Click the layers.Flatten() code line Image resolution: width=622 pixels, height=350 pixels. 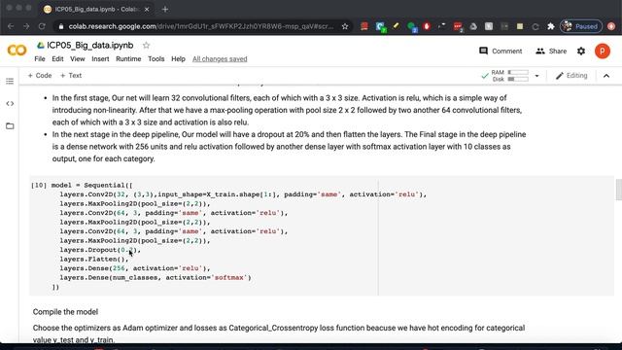pyautogui.click(x=94, y=260)
